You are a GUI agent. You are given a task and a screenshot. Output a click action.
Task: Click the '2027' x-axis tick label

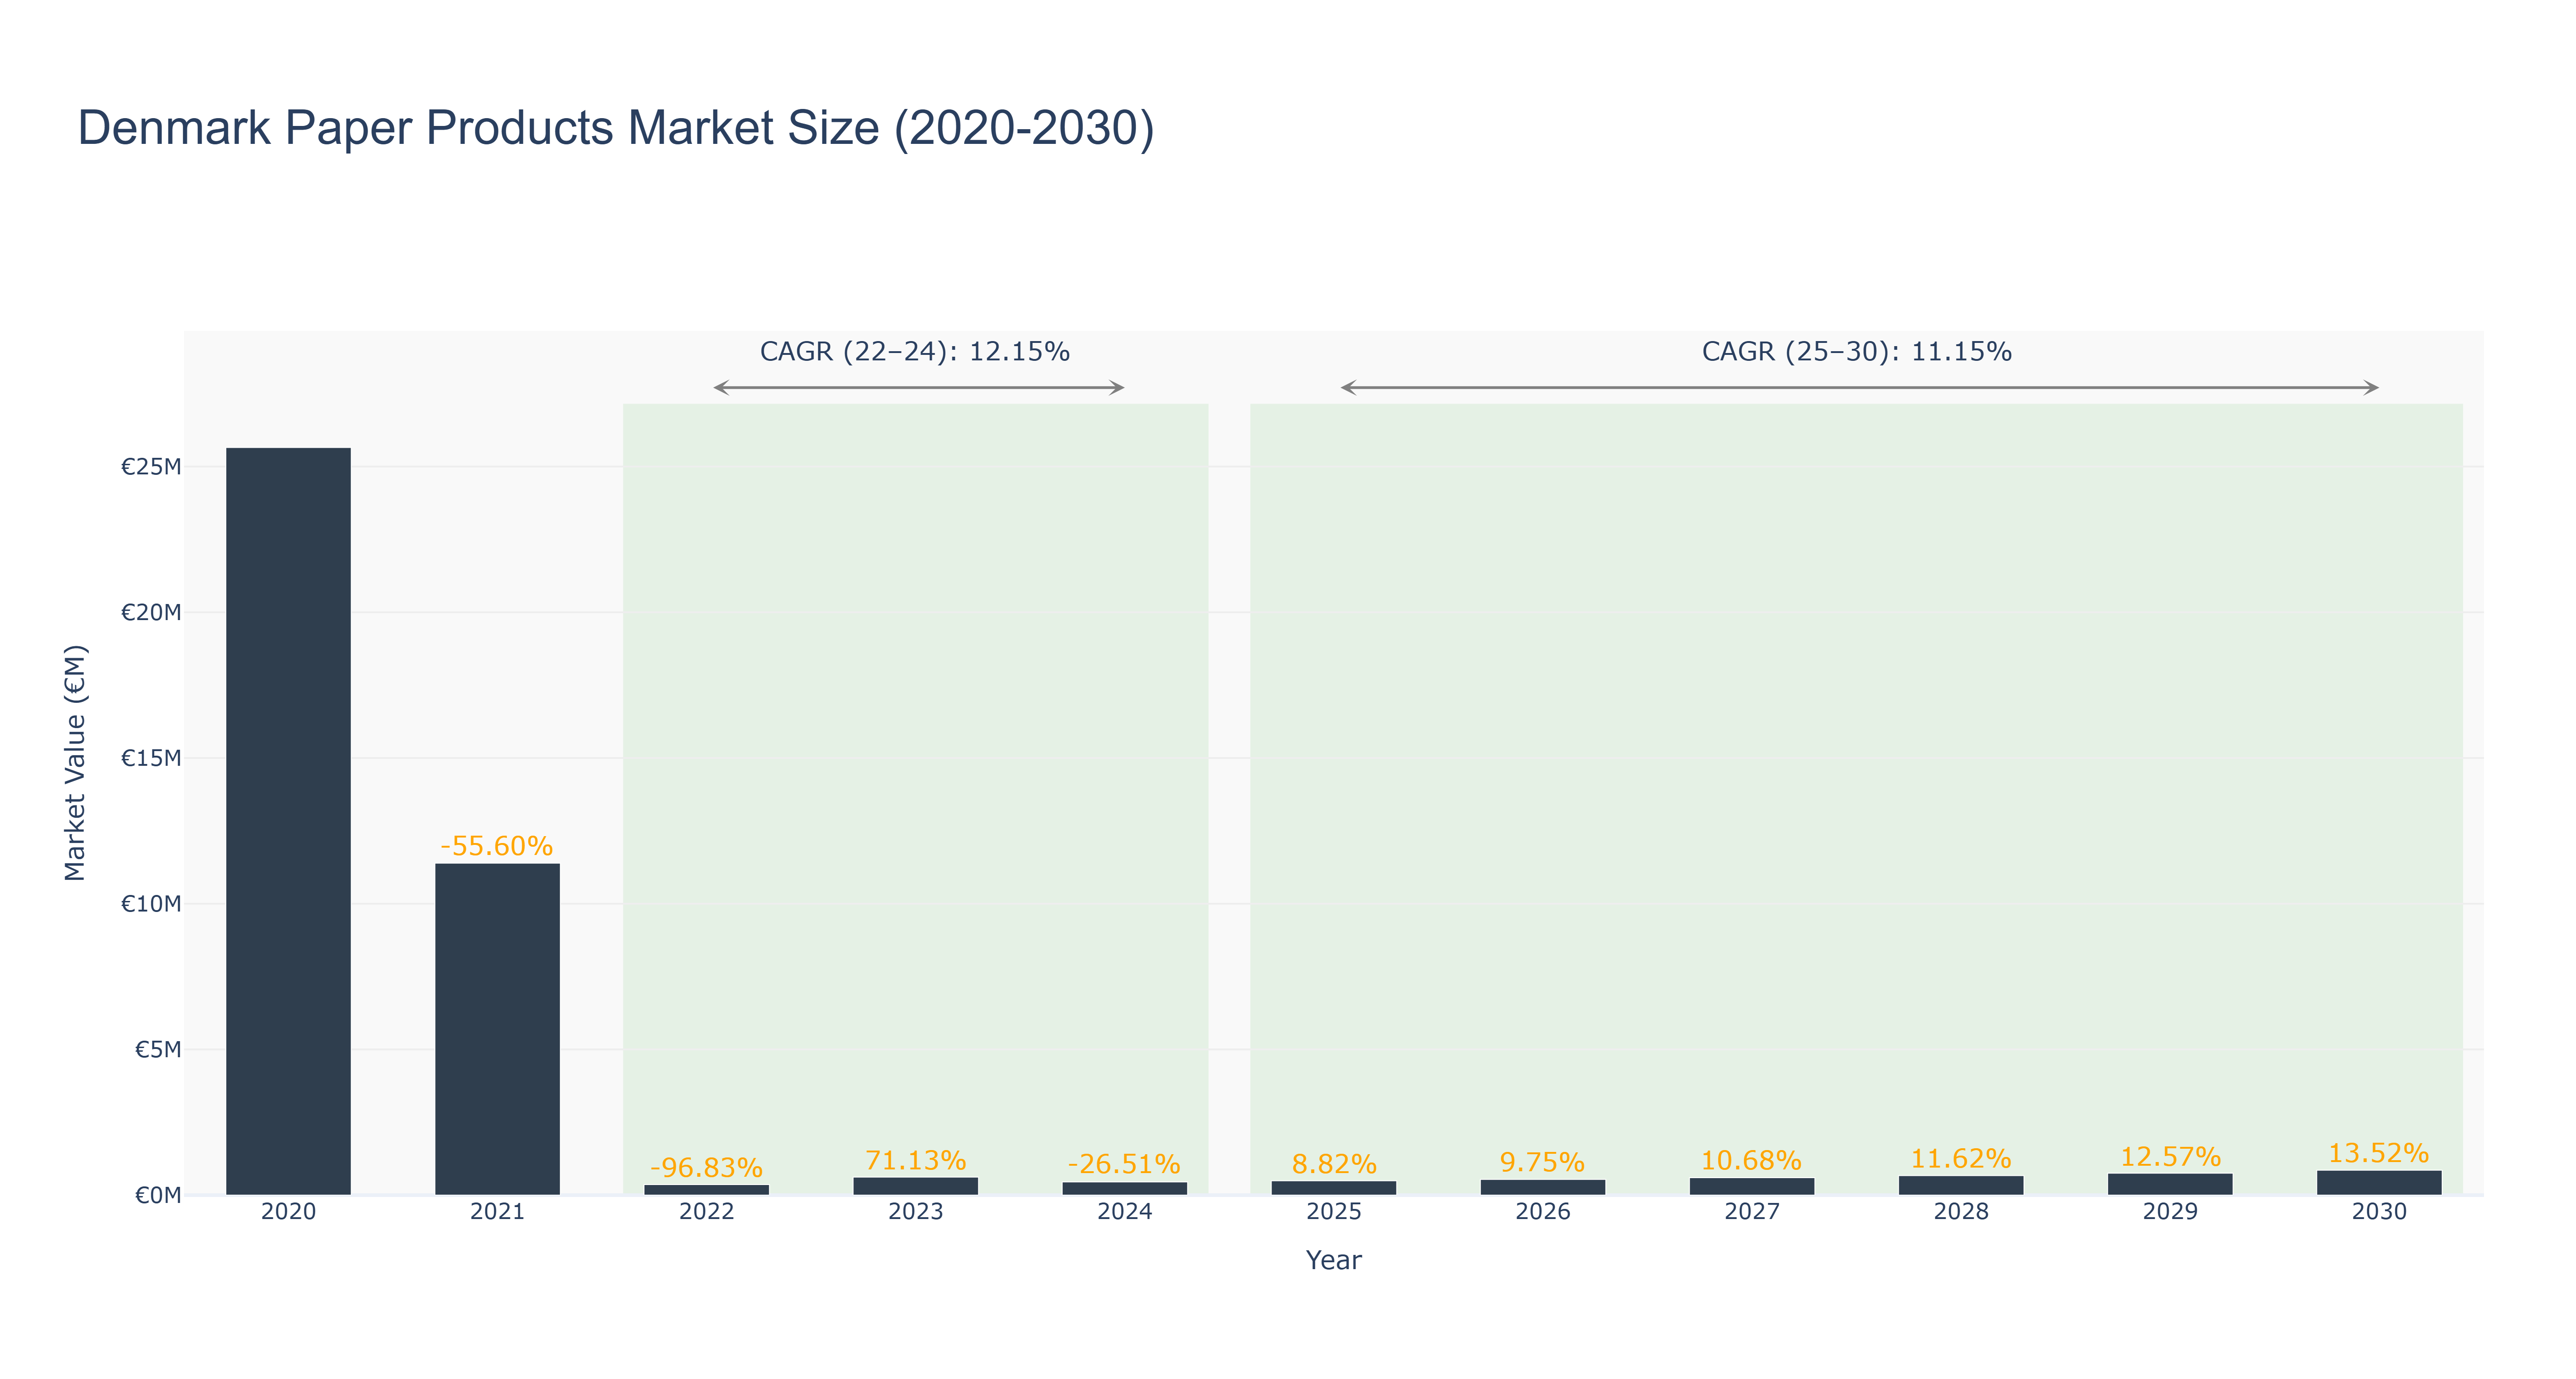point(1751,1212)
